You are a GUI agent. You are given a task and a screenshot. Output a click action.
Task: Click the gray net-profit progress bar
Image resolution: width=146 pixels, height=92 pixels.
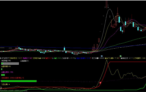click(10, 63)
